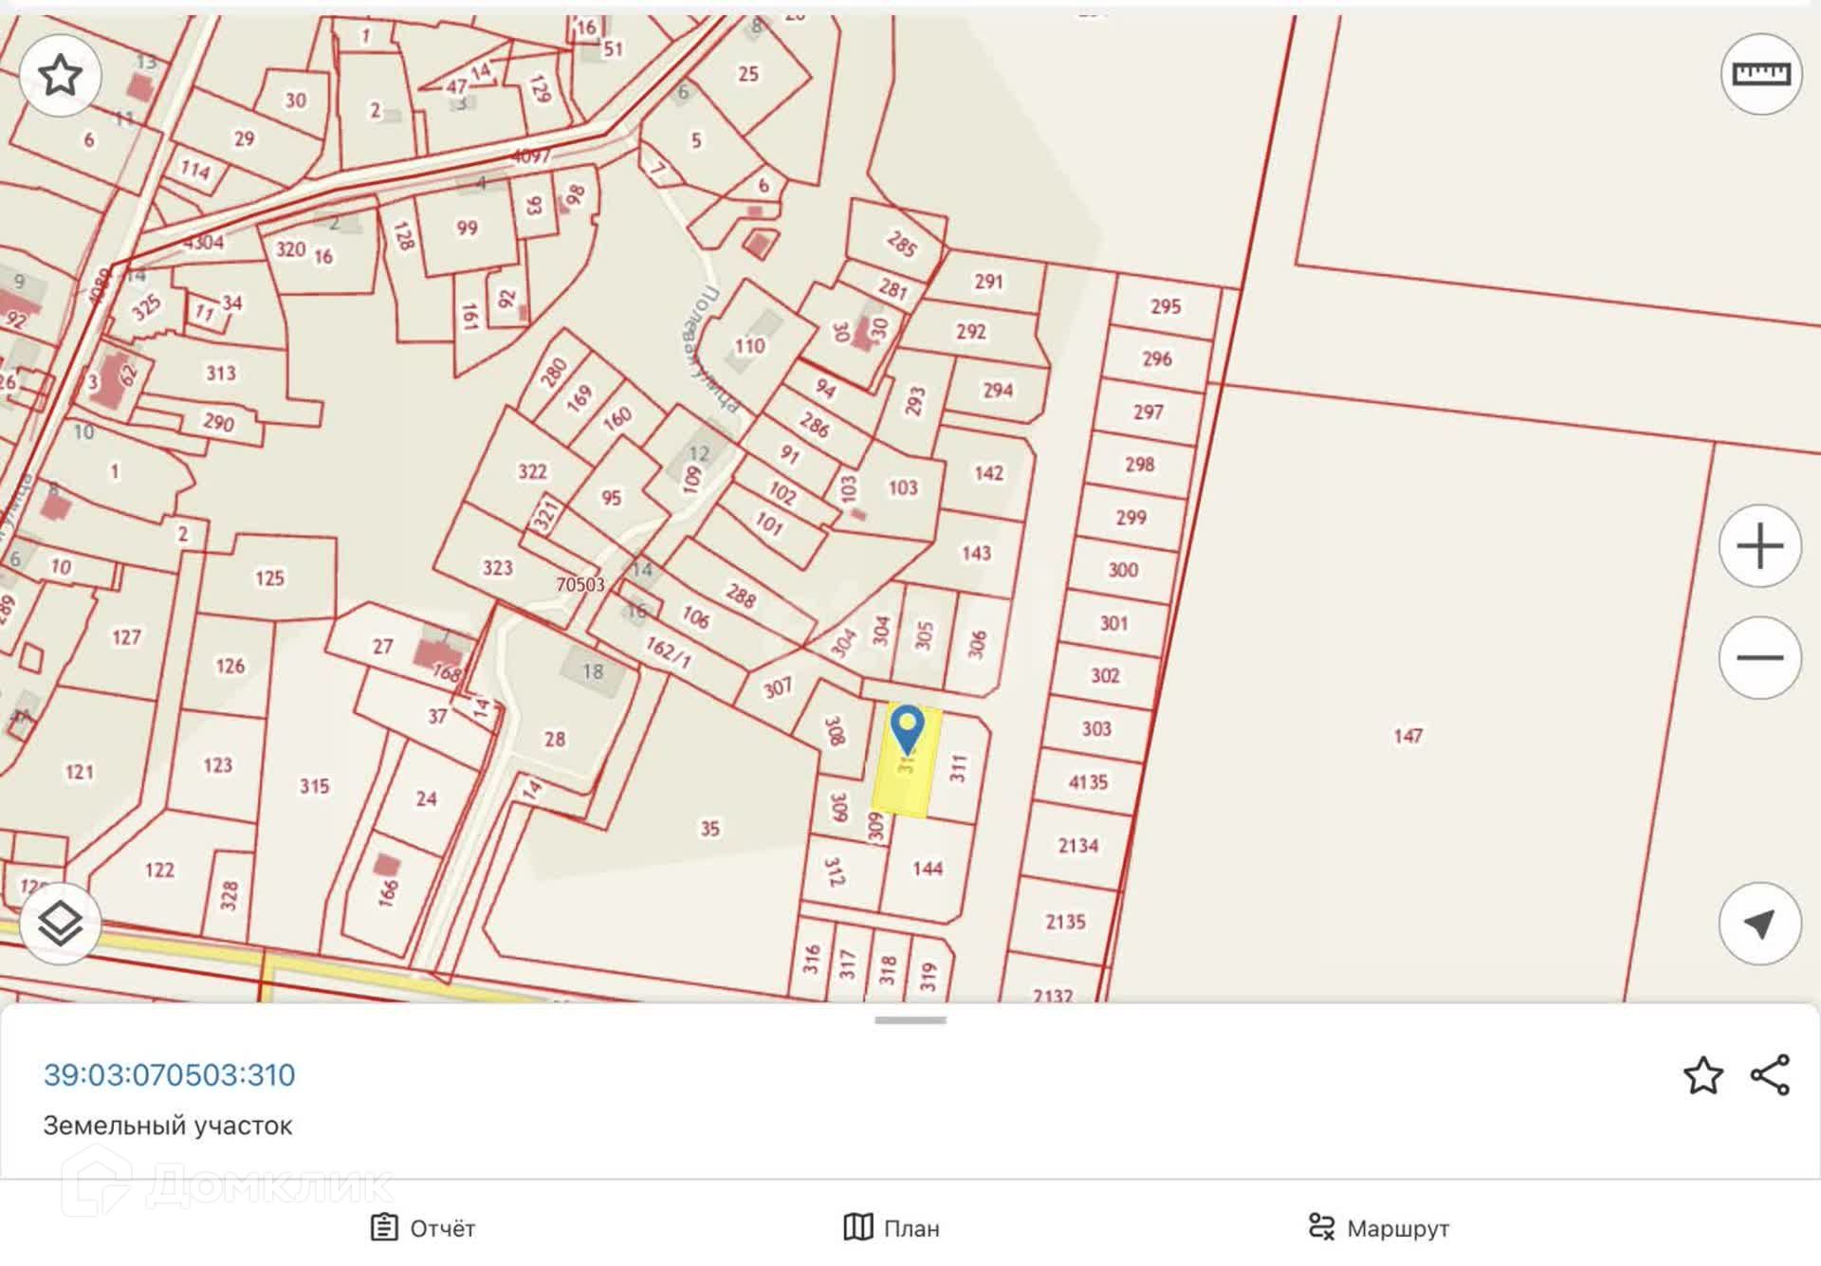Viewport: 1821px width, 1266px height.
Task: Switch to the План tab
Action: point(892,1228)
